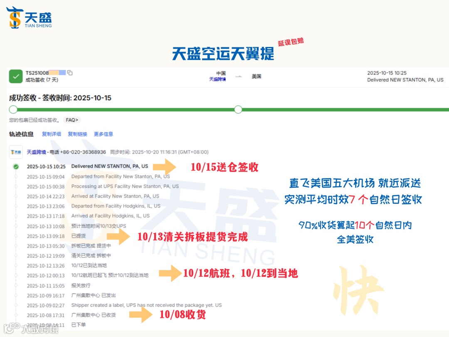
Task: Click row 'Departed from Facility New Stanton, PA, US'
Action: [98, 176]
